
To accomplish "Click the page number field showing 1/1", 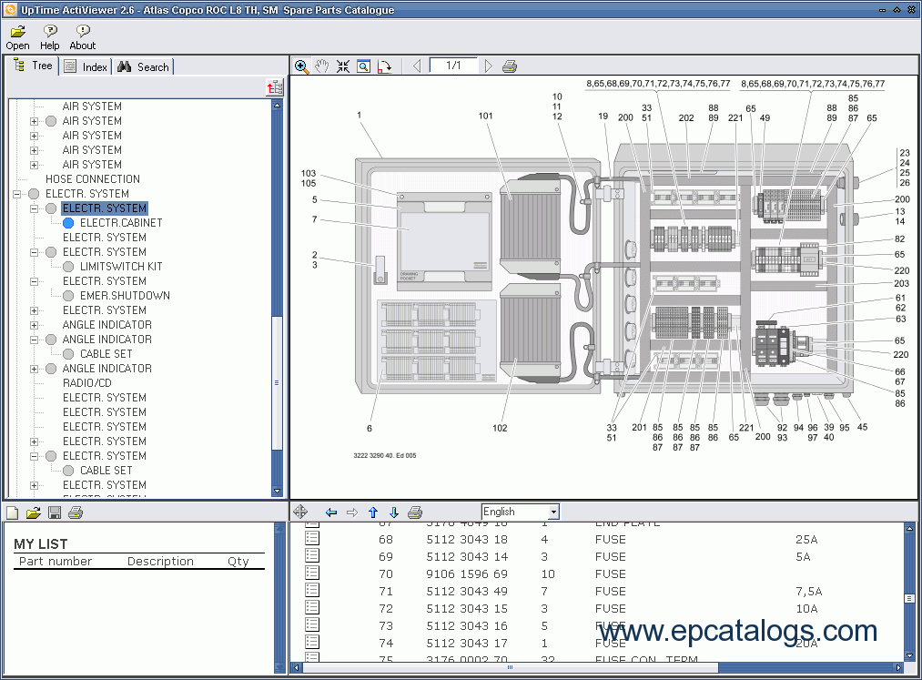I will click(452, 66).
